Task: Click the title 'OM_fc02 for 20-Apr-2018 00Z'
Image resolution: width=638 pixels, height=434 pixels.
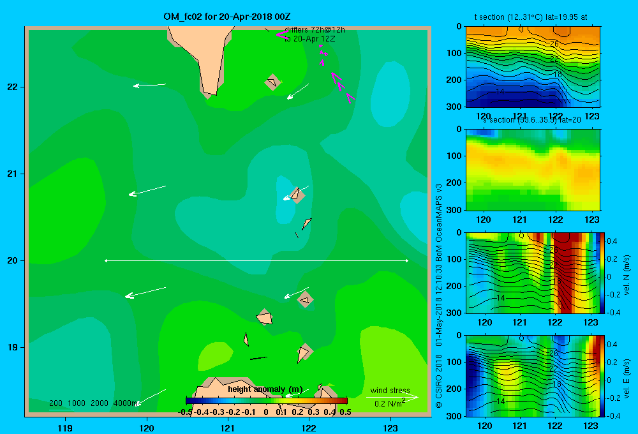Action: tap(227, 17)
